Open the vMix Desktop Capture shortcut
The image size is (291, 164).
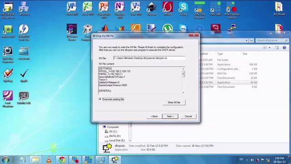click(x=231, y=10)
